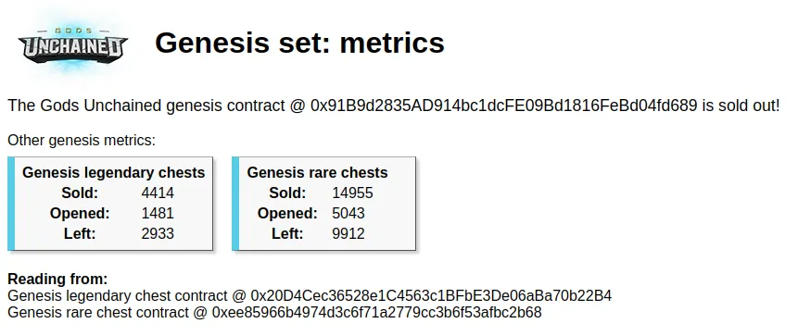798x336 pixels.
Task: Click the Reading from: label
Action: (57, 279)
